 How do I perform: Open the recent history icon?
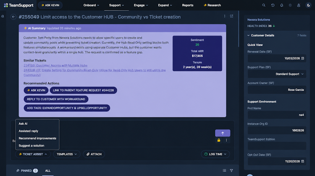(x=273, y=5)
